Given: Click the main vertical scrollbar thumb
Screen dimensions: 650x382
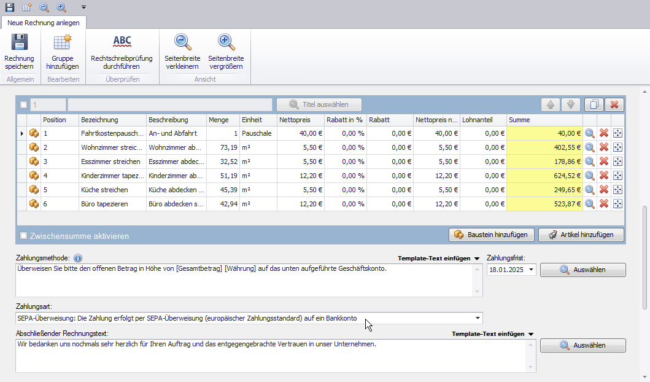Looking at the screenshot, I should tap(644, 257).
